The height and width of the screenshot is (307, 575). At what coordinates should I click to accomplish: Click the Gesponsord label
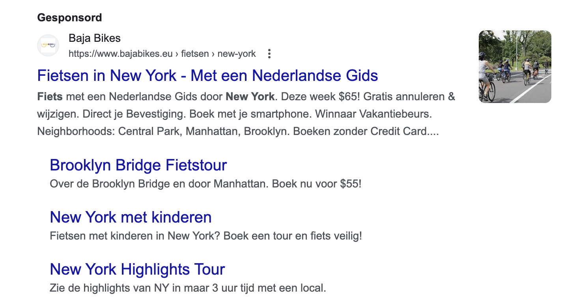(x=69, y=18)
